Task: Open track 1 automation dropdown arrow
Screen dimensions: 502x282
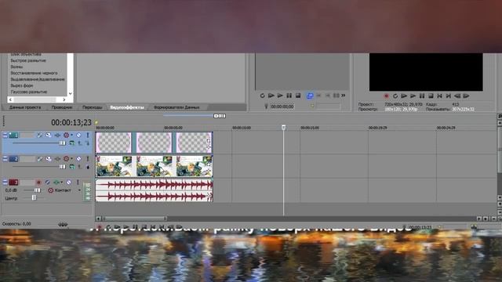Action: click(x=71, y=136)
